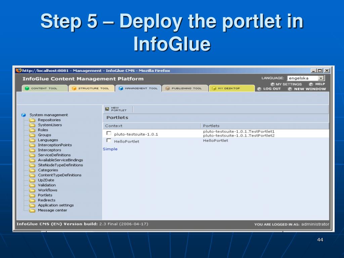Screen dimensions: 344x258
Task: Select the Workflows tree item
Action: [x=47, y=190]
